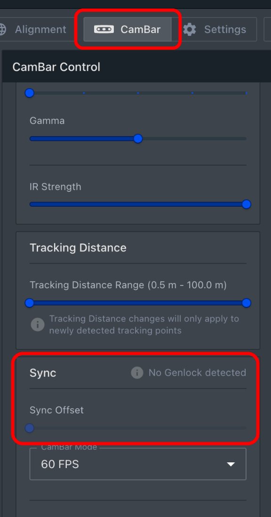This screenshot has width=271, height=517.
Task: Click the topmost slider handle above Gamma
Action: (x=29, y=93)
